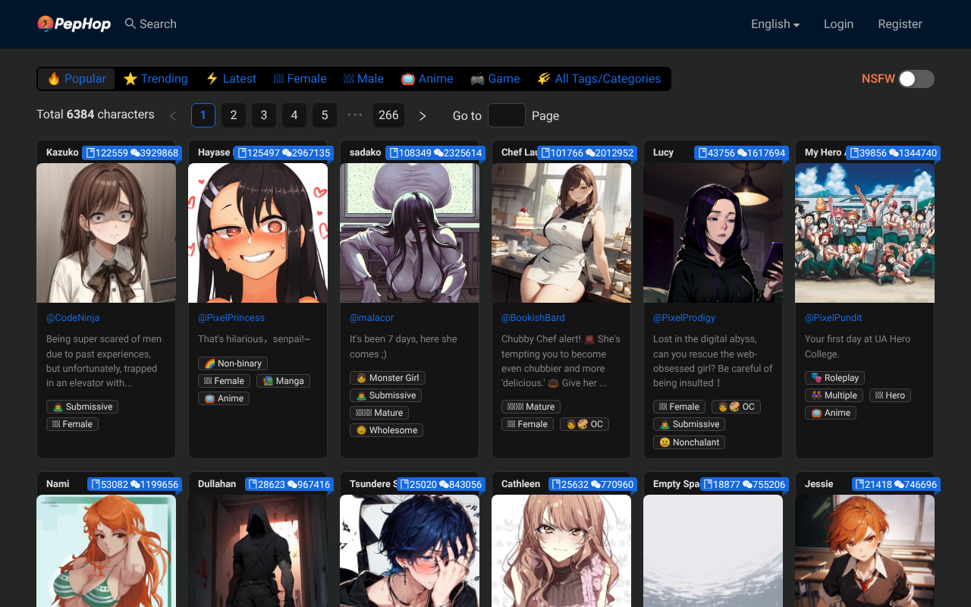Click the lightning bolt Latest icon
The height and width of the screenshot is (607, 971).
pos(212,79)
